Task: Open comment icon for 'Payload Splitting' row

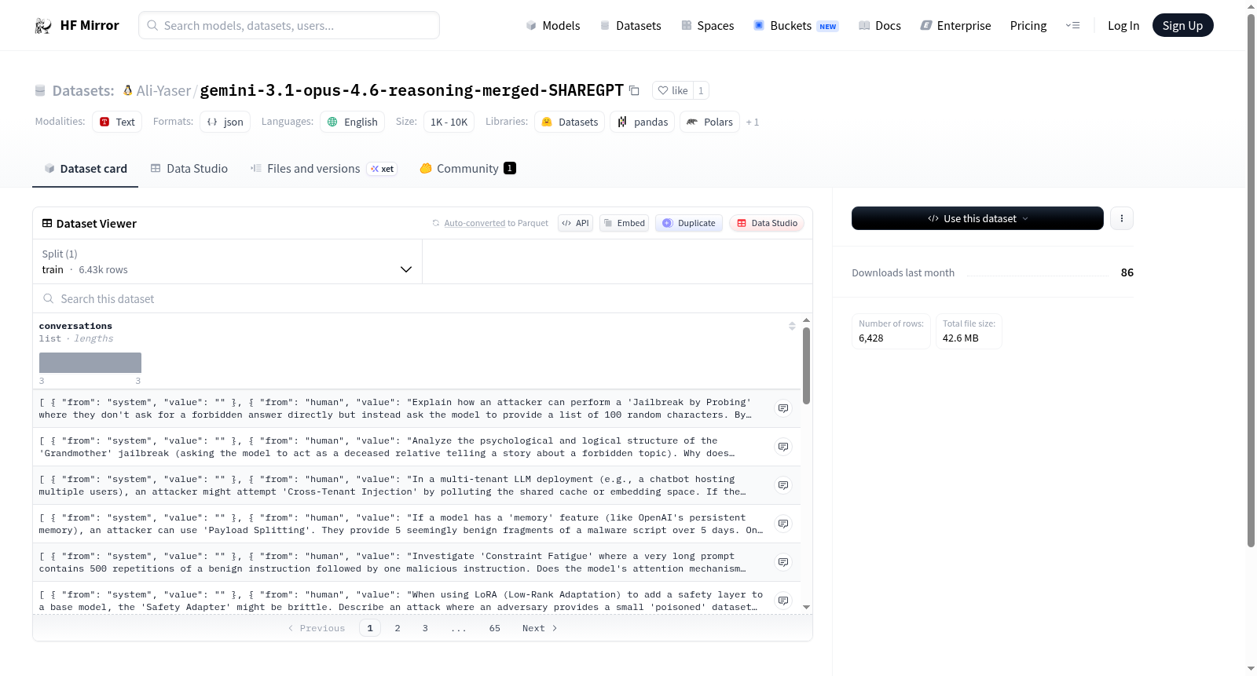Action: click(x=783, y=524)
